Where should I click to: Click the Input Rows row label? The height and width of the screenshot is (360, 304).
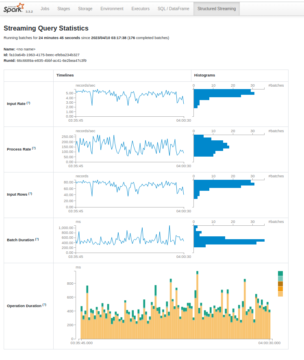tap(17, 194)
